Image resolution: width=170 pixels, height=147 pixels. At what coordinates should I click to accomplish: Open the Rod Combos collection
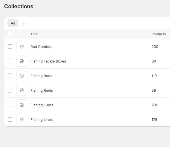(x=41, y=47)
